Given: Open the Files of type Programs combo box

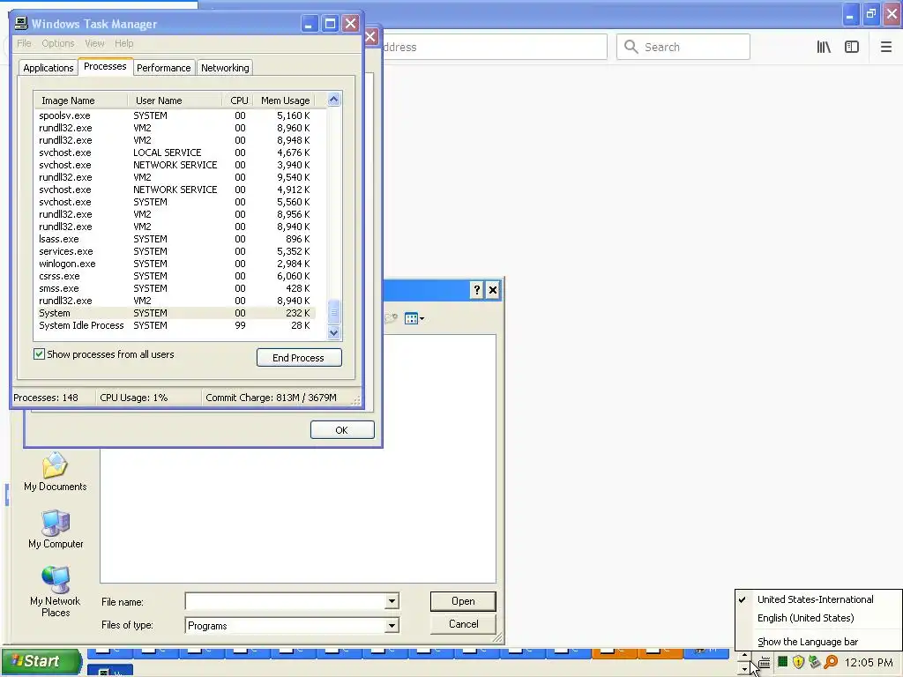Looking at the screenshot, I should (x=292, y=625).
